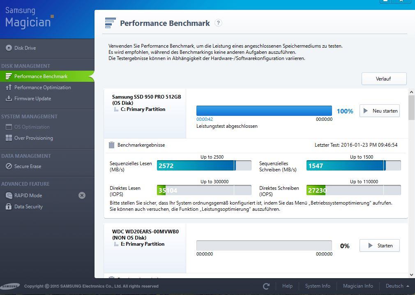Click the OS Optimization window icon
415x295 pixels.
9,127
